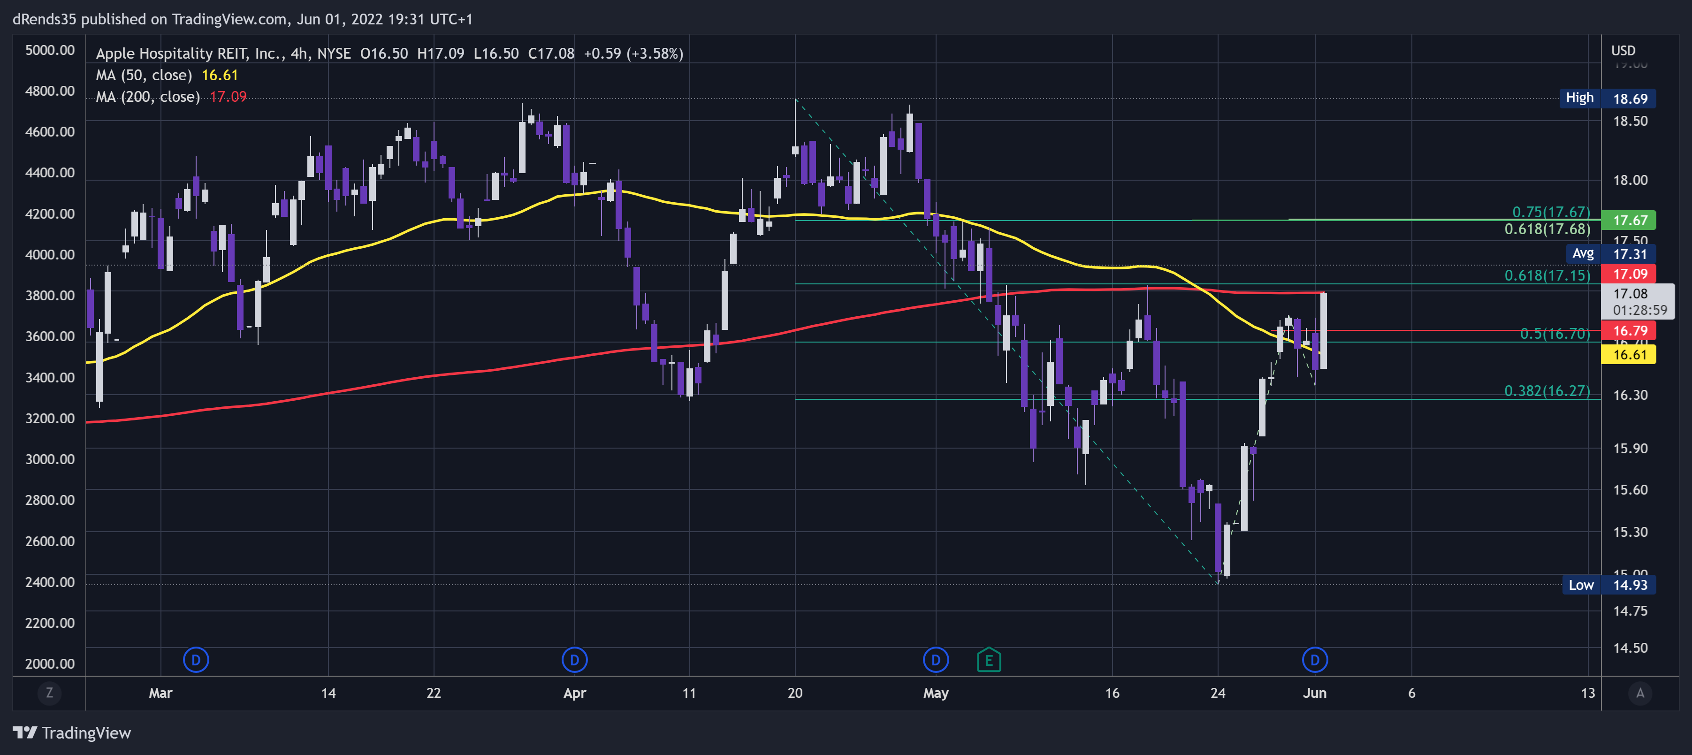1692x755 pixels.
Task: Select the 0.382(16.27) Fibonacci label
Action: pos(1547,391)
